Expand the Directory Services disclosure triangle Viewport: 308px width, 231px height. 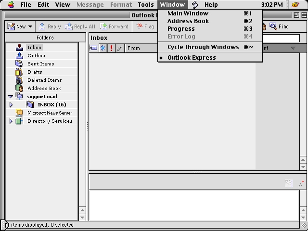[11, 121]
